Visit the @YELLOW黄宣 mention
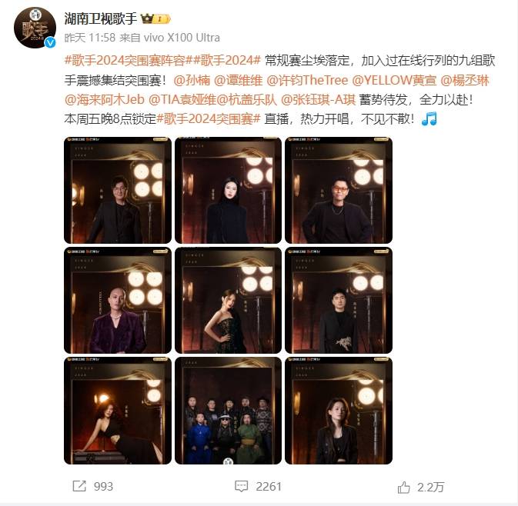Screen dimensions: 518x506 (x=394, y=80)
